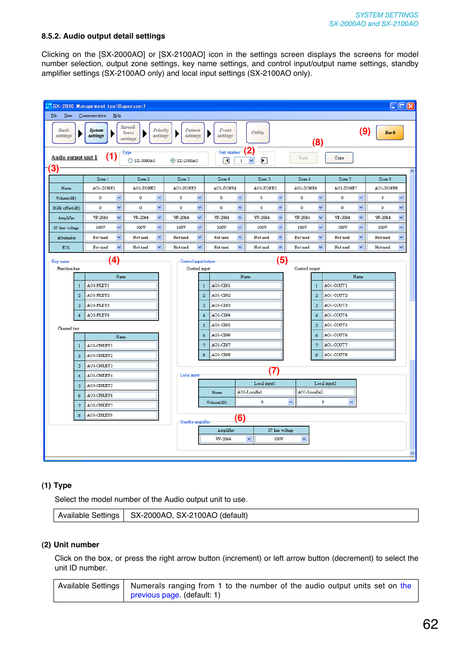This screenshot has width=460, height=652.
Task: Maximize the SX-2000 Management tool window
Action: pyautogui.click(x=402, y=106)
